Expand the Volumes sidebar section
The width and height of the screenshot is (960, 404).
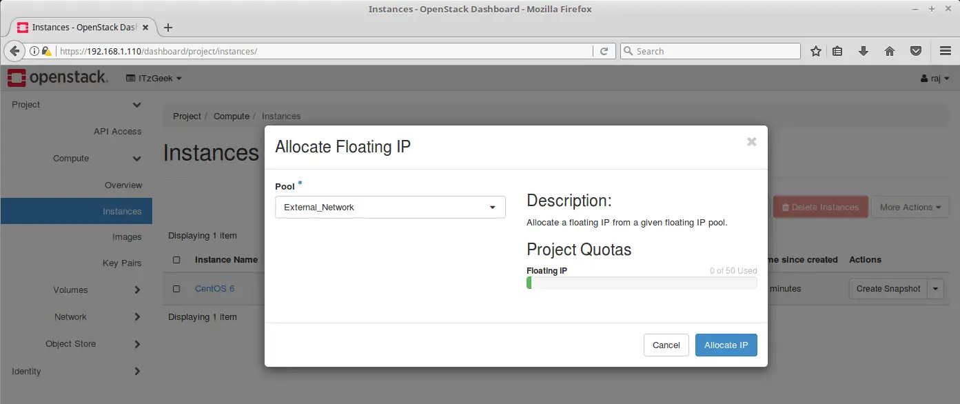137,290
